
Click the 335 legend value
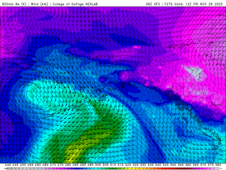151,165
